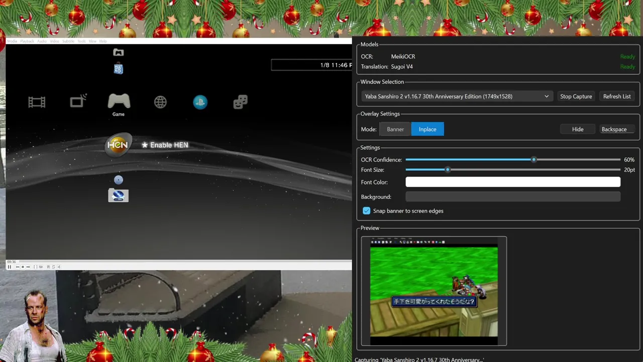Select the Video film strip XMB icon
643x362 pixels.
(x=37, y=103)
